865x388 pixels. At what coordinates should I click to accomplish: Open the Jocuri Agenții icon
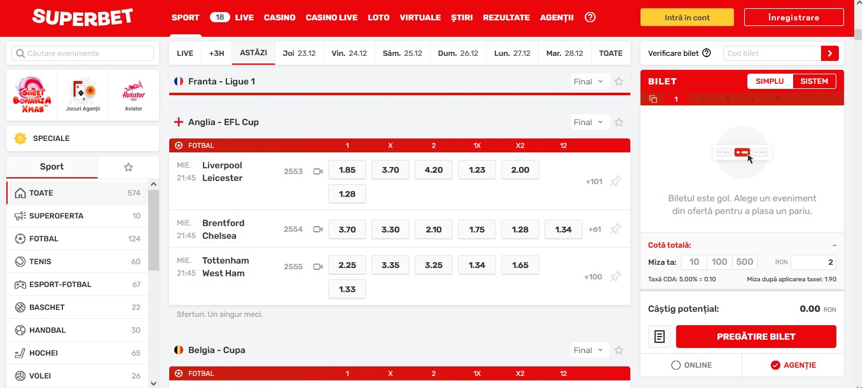[83, 95]
